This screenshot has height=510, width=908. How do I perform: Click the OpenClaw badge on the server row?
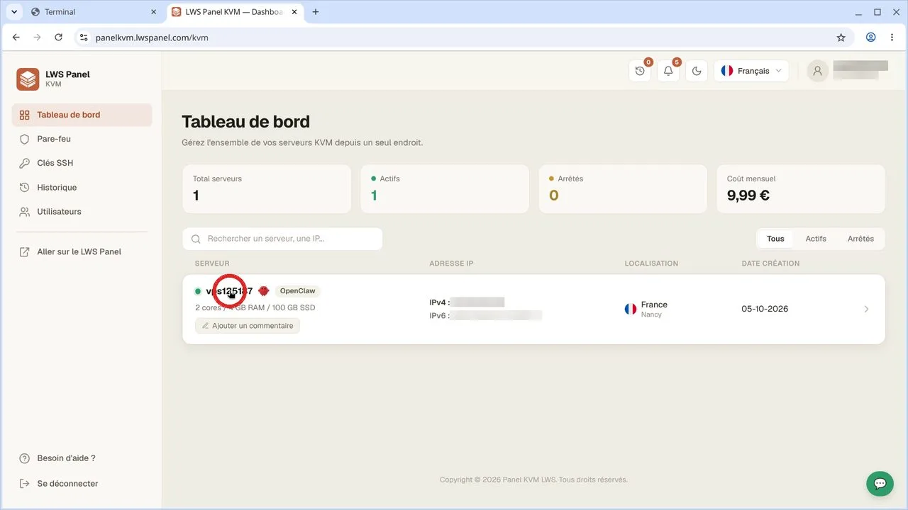[297, 291]
